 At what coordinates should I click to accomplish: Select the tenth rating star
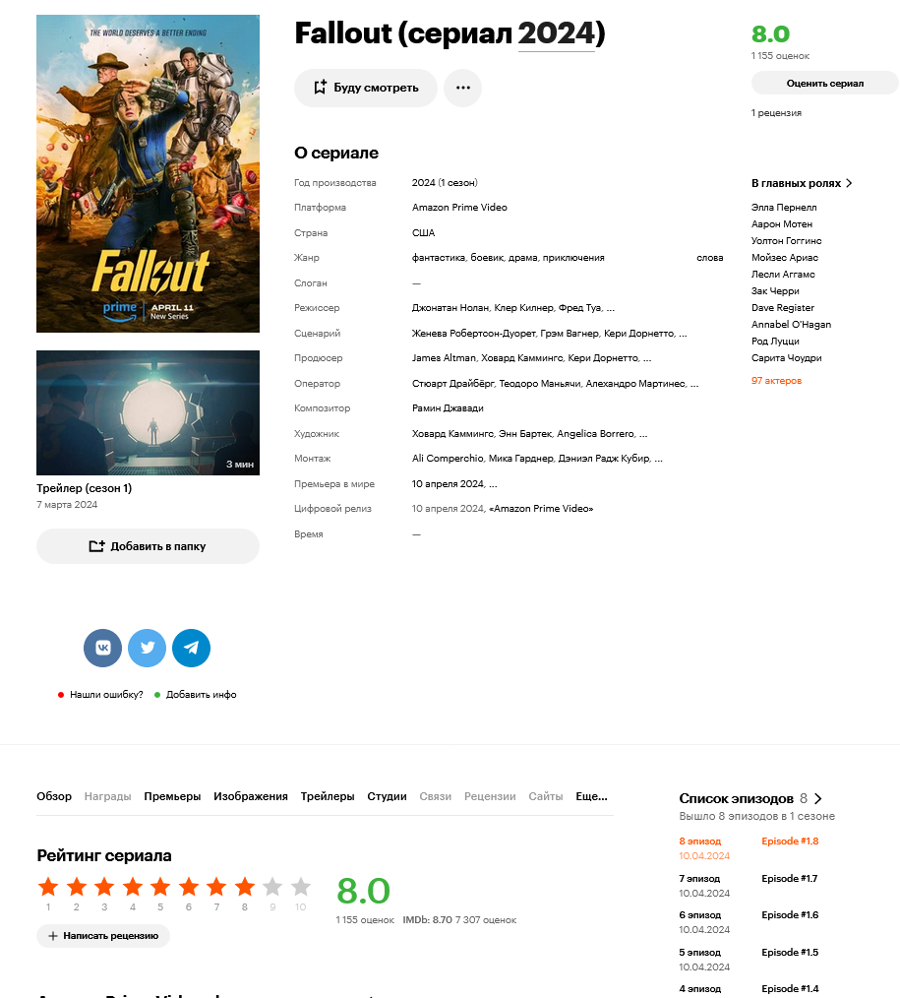pos(301,886)
